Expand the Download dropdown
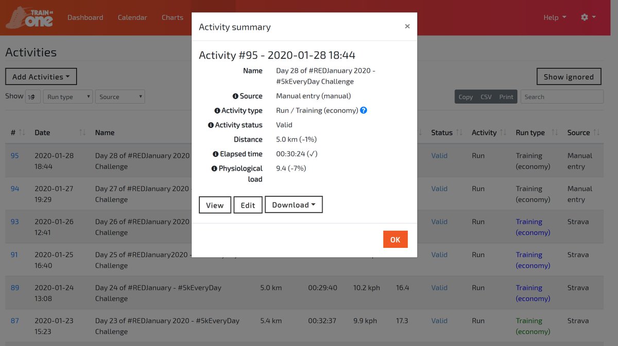The width and height of the screenshot is (618, 346). click(294, 205)
